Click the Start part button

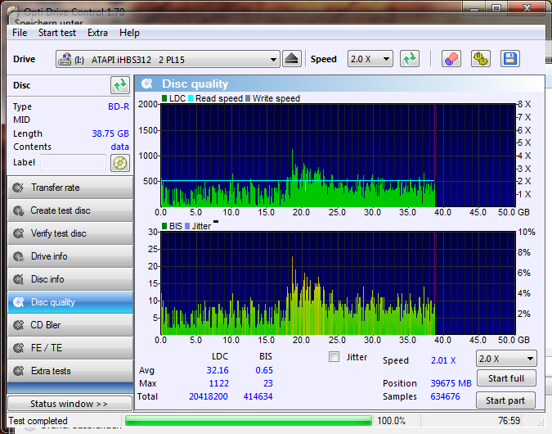pyautogui.click(x=505, y=400)
